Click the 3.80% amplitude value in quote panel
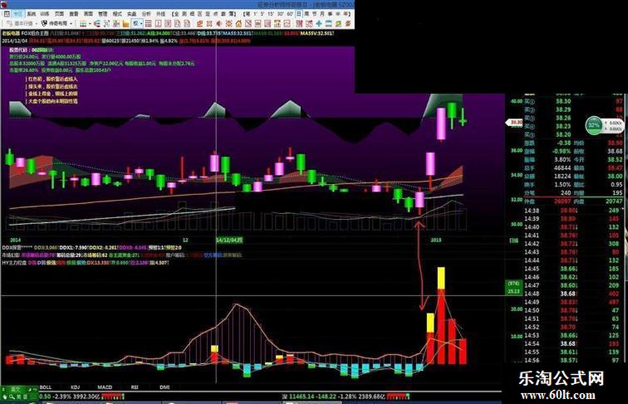Image resolution: width=628 pixels, height=404 pixels. point(562,160)
